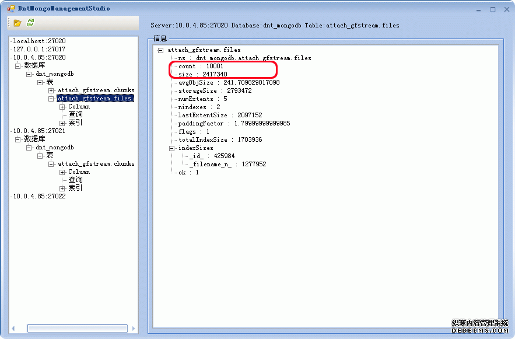This screenshot has height=339, width=515.
Task: Select the 10.0.4.85:27022 server node
Action: point(39,197)
